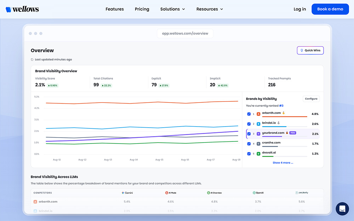This screenshot has width=354, height=221.
Task: Open the Resources menu
Action: click(x=210, y=9)
